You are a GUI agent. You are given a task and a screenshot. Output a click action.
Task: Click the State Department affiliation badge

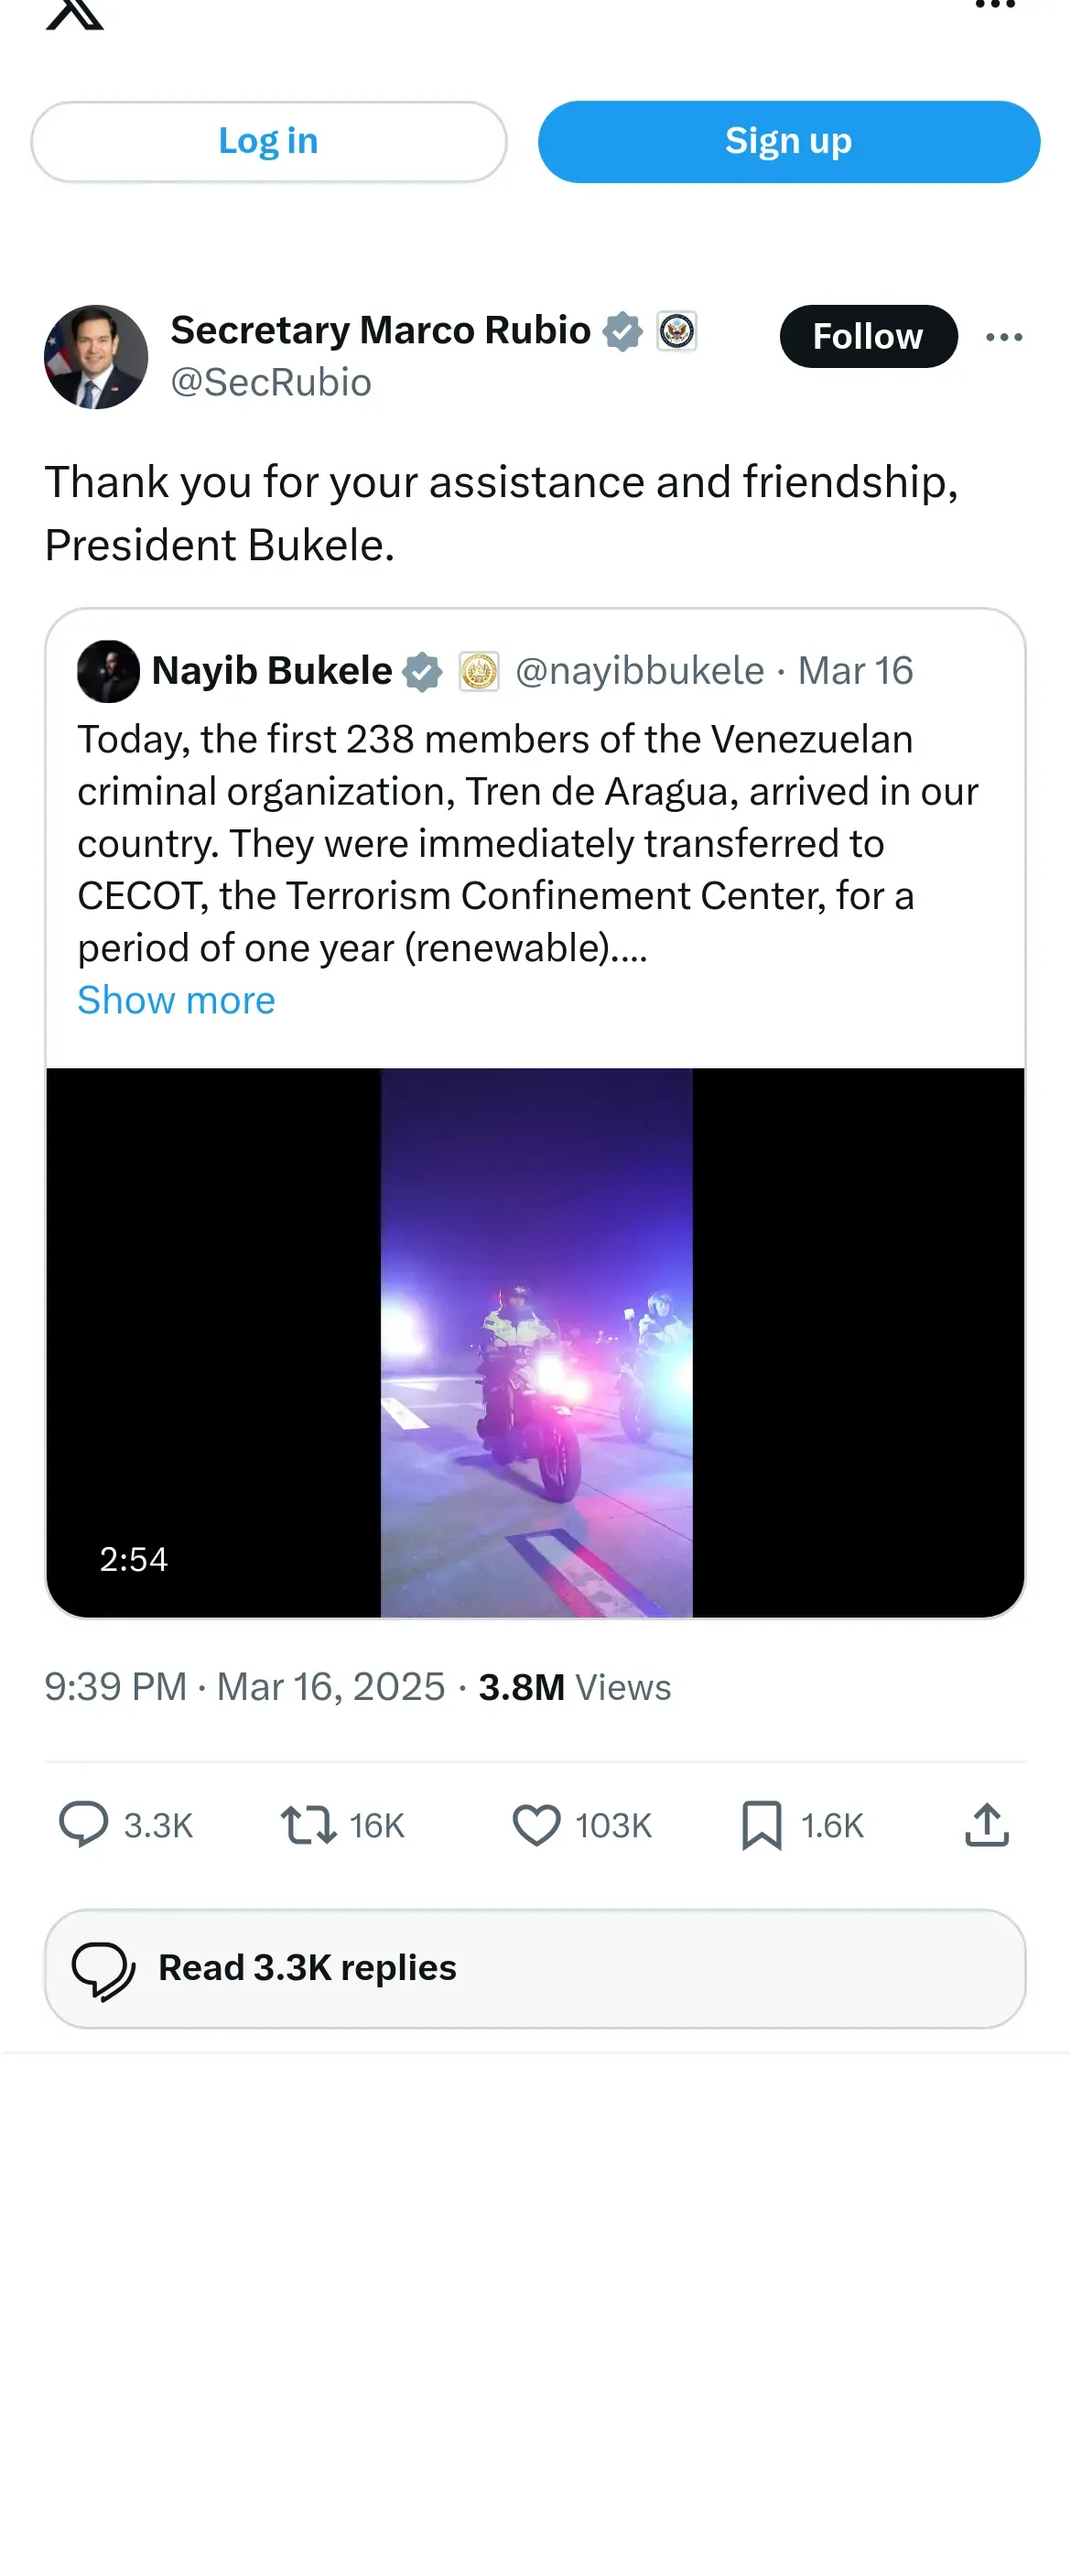677,331
